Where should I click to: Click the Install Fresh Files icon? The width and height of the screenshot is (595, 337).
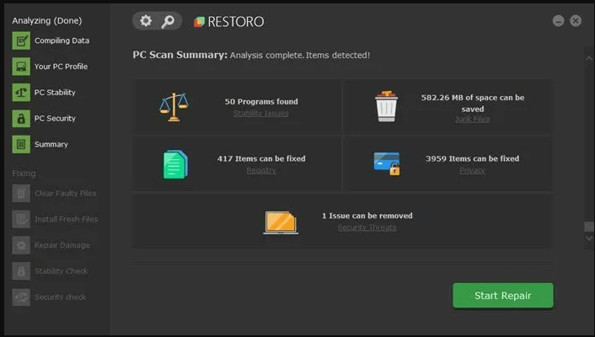(x=21, y=219)
